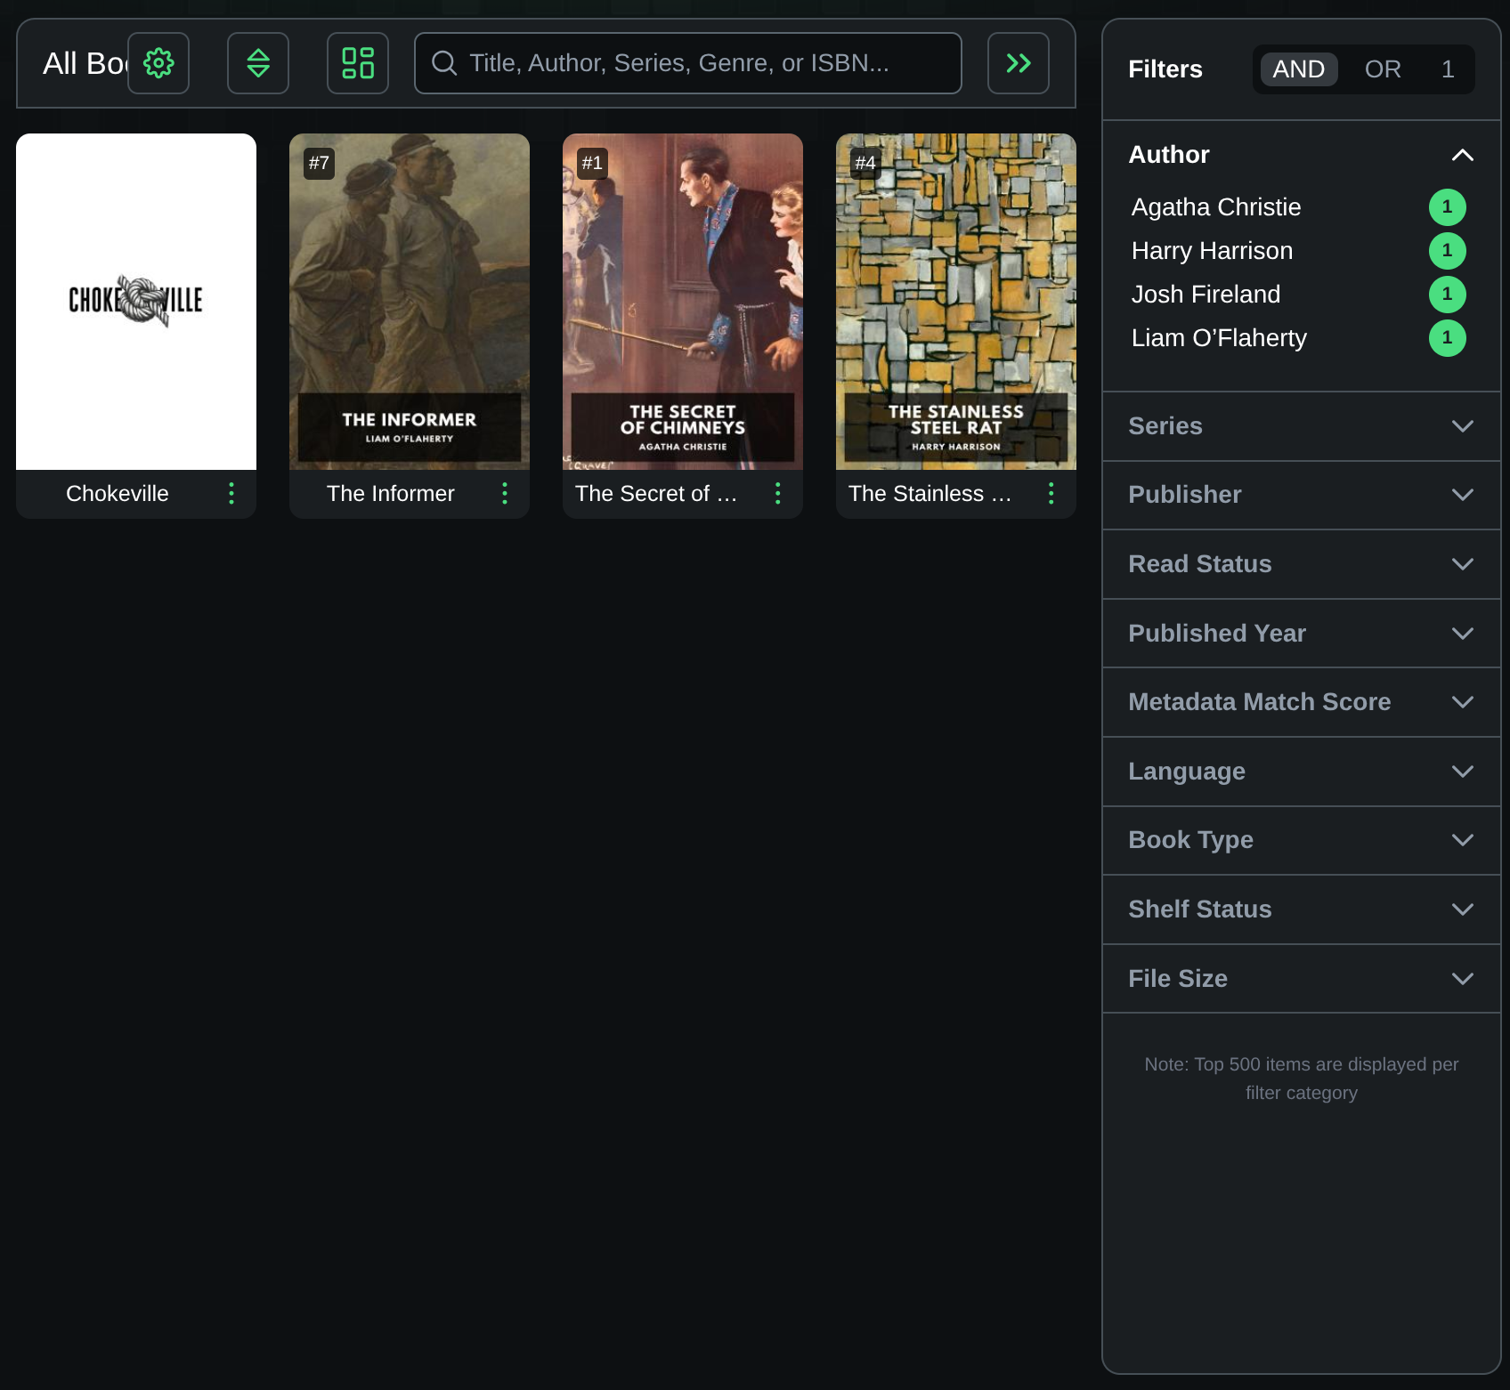Filter by author Josh Fireland
This screenshot has height=1390, width=1510.
point(1206,295)
